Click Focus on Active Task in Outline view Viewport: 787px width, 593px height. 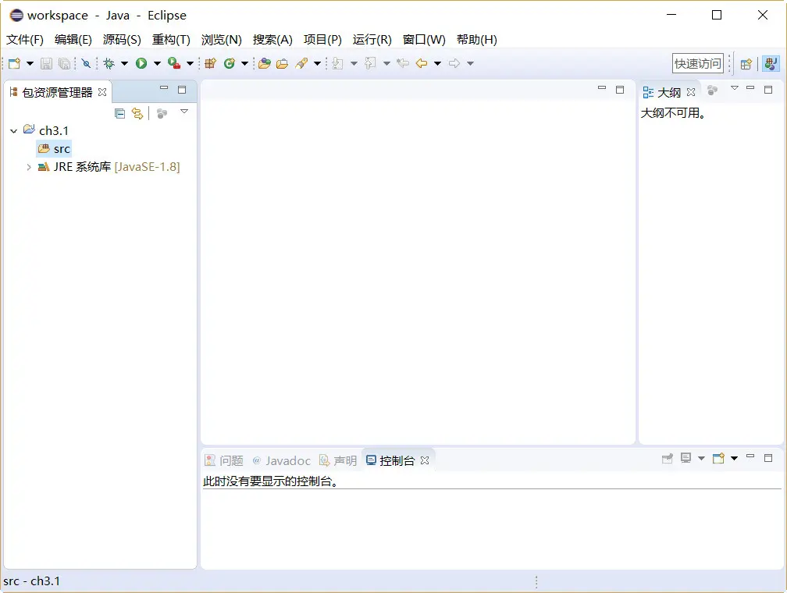point(712,90)
